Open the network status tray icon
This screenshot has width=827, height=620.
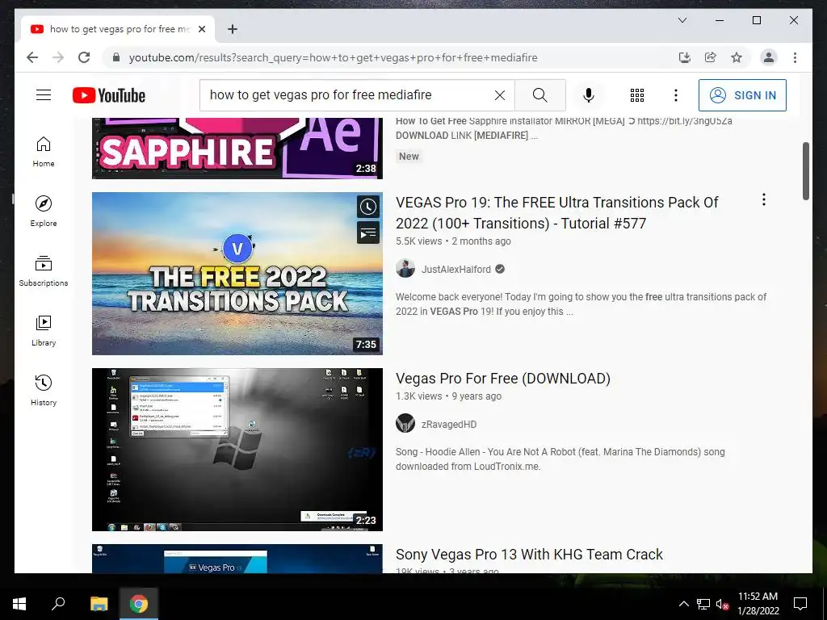point(703,604)
